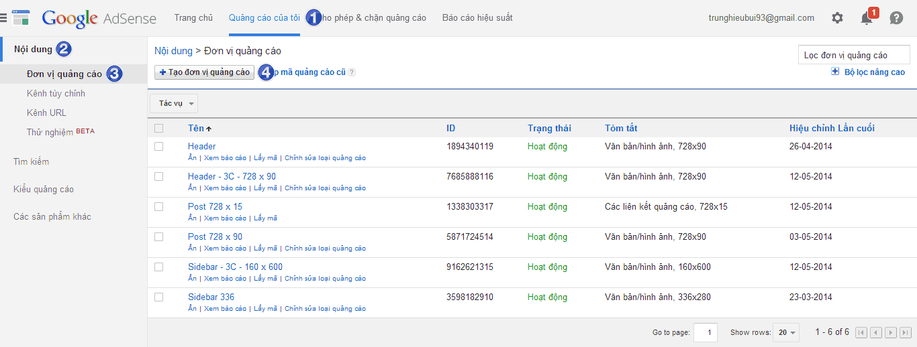Viewport: 917px width, 347px height.
Task: Click summary Các liên kết quảng cáo, 728x15
Action: 666,206
